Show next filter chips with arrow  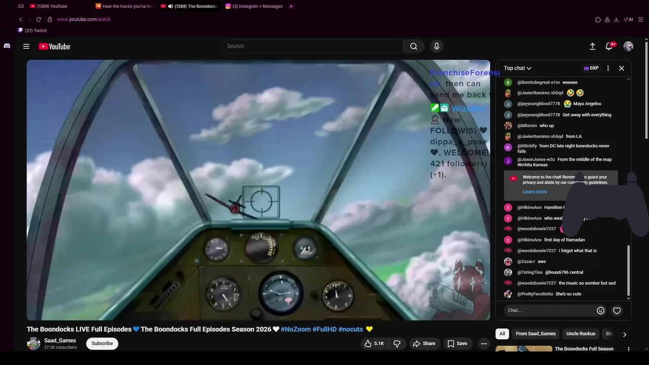[x=625, y=334]
